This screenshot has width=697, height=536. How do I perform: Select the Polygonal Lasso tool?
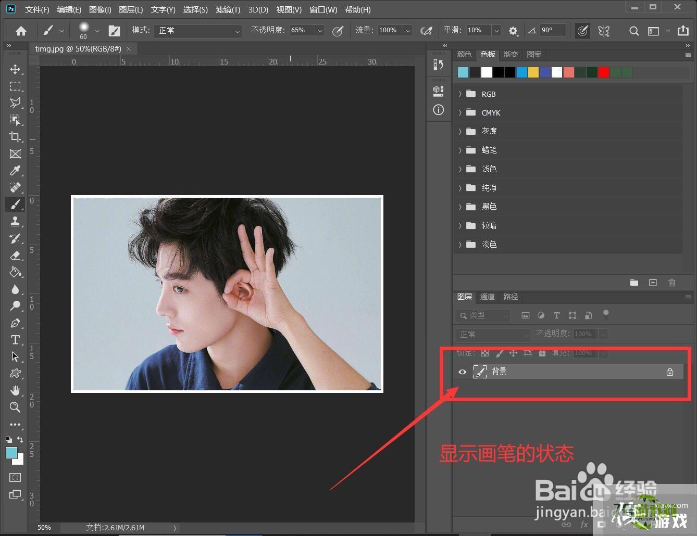pyautogui.click(x=15, y=103)
